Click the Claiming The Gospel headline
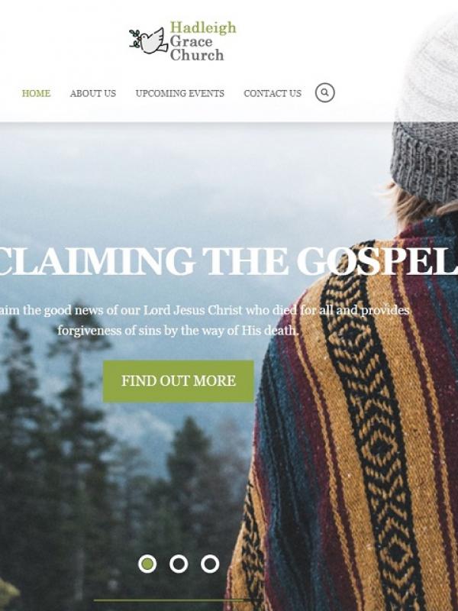458x611 pixels. [229, 261]
